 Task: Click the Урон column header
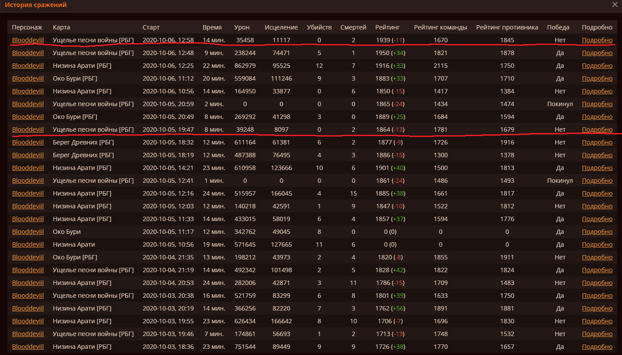(x=242, y=27)
